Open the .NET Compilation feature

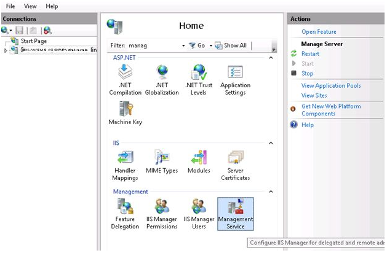point(125,80)
